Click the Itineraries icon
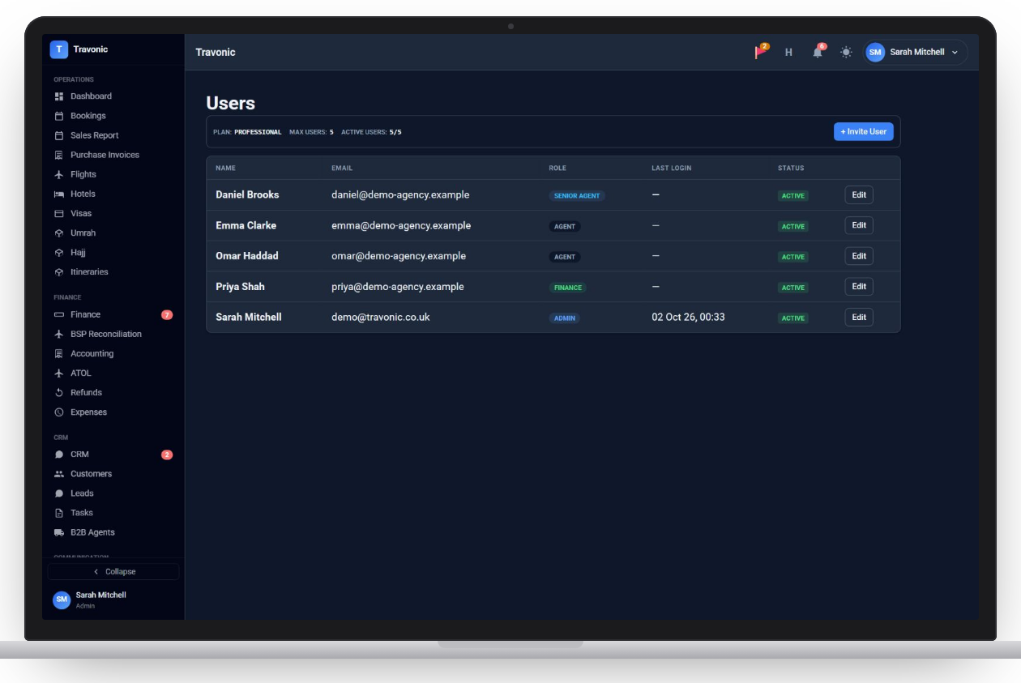This screenshot has width=1021, height=683. [58, 272]
